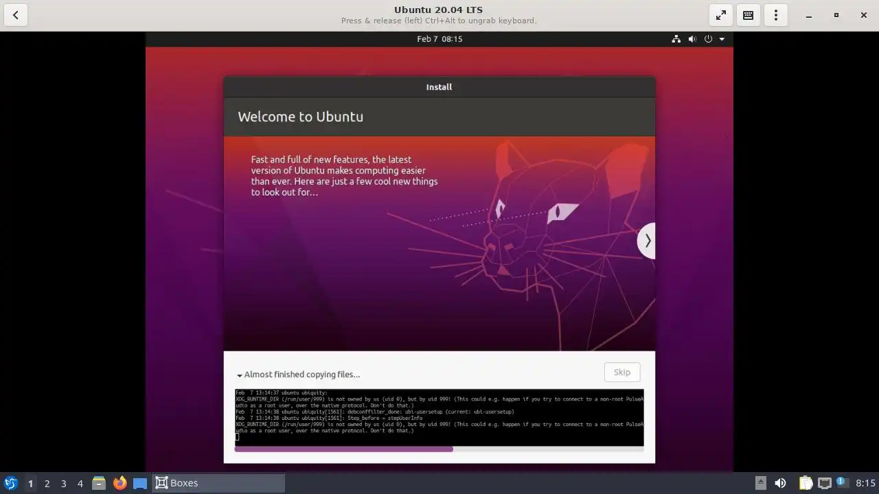Switch to workspace 2
The image size is (879, 494).
click(x=47, y=484)
